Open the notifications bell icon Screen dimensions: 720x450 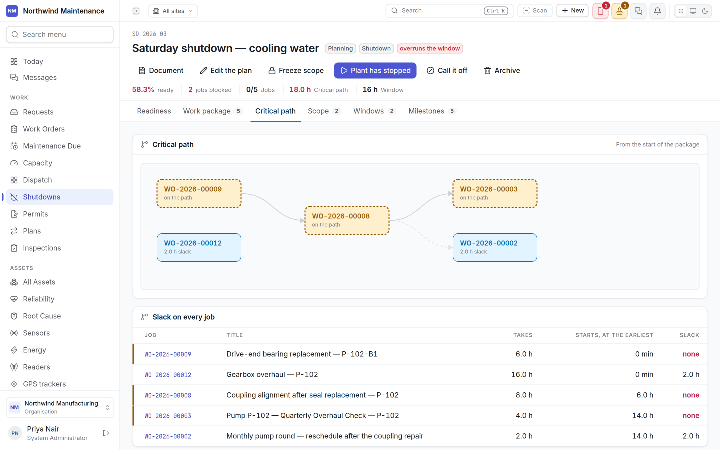pos(657,11)
